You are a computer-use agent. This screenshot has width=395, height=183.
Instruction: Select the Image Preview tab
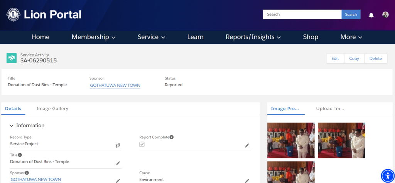(285, 109)
